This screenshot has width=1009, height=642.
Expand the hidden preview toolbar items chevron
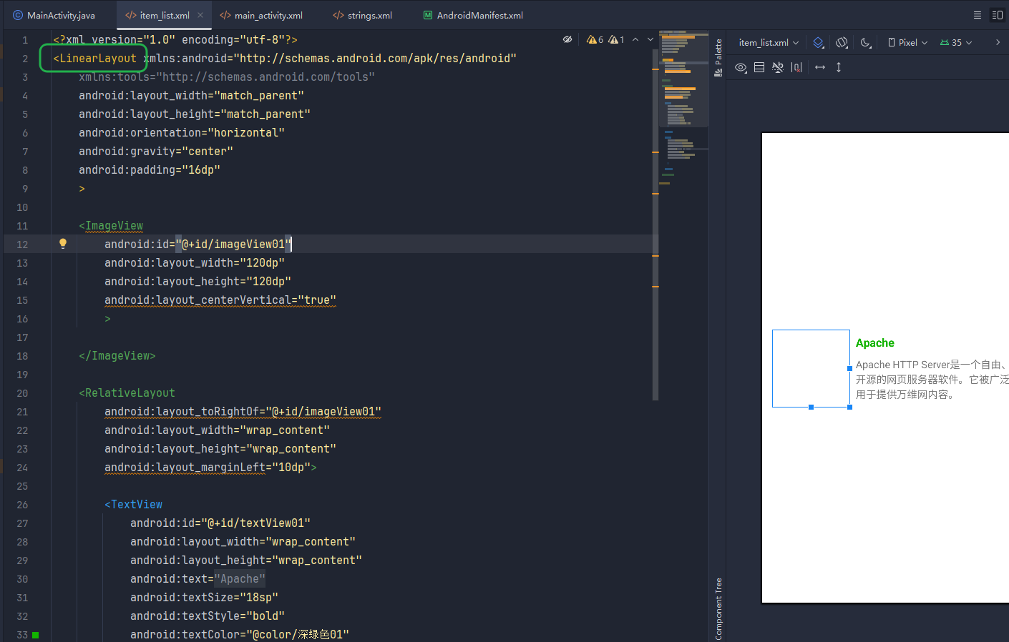998,43
